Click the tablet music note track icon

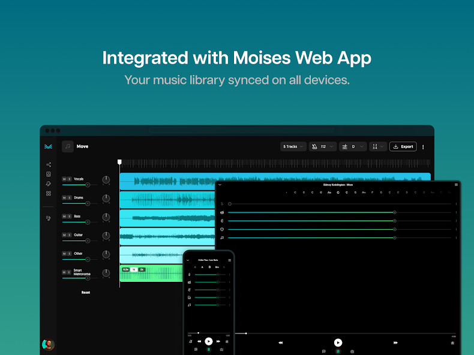(x=222, y=238)
